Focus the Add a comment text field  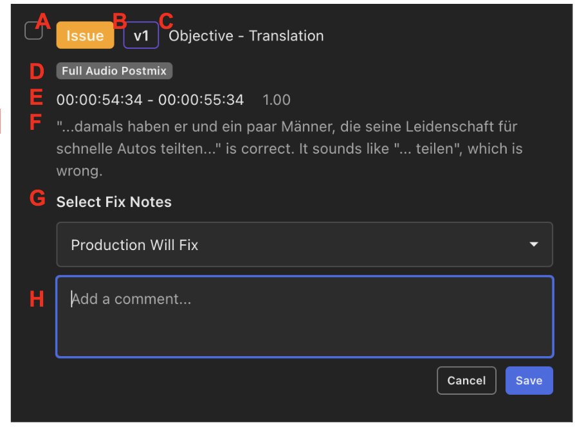click(304, 316)
